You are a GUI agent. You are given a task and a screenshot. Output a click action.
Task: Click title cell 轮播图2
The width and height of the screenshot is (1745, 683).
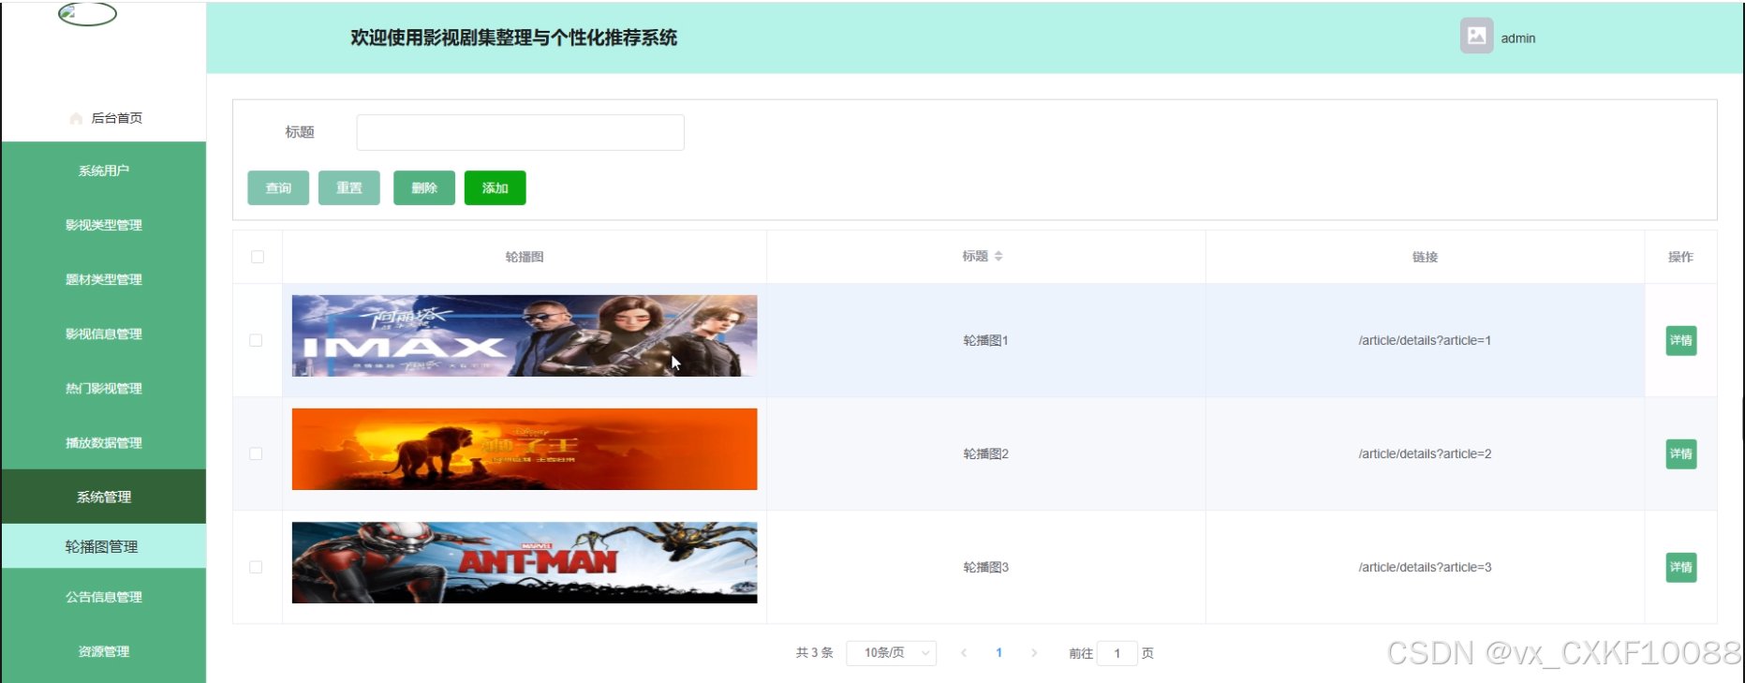(986, 453)
